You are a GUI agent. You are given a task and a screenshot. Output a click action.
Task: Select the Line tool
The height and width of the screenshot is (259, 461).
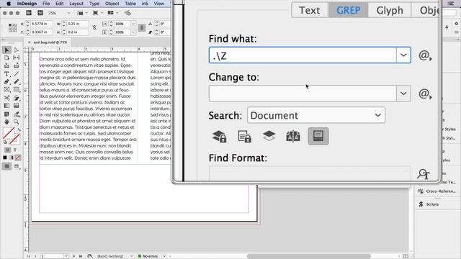coord(17,74)
